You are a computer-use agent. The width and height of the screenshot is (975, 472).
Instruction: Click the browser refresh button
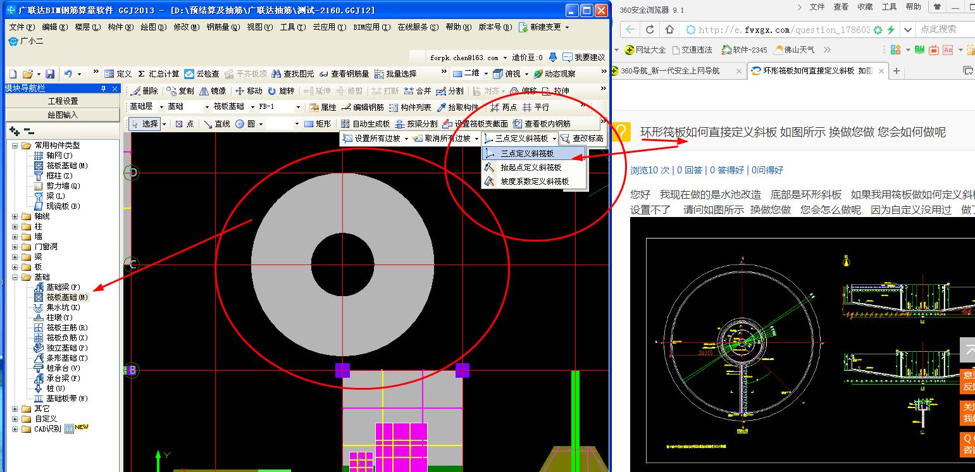click(x=650, y=29)
